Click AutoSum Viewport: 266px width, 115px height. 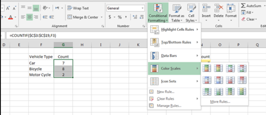click(251, 6)
